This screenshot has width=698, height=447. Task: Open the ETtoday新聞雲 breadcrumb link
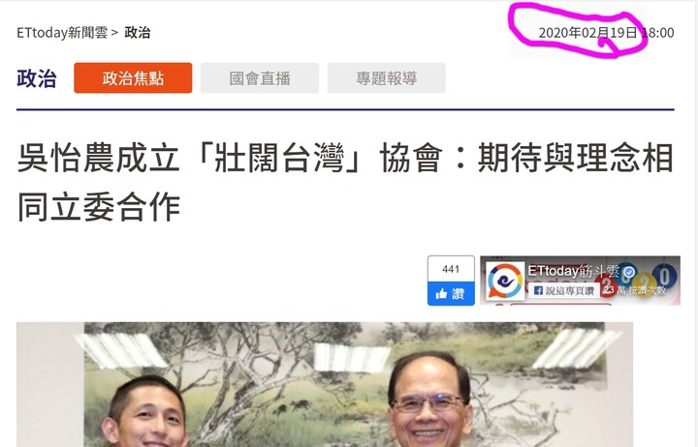tap(62, 33)
